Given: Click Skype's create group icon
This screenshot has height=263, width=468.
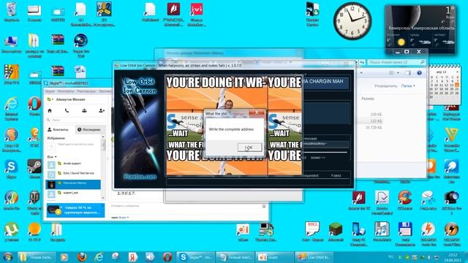Looking at the screenshot, I should (84, 110).
